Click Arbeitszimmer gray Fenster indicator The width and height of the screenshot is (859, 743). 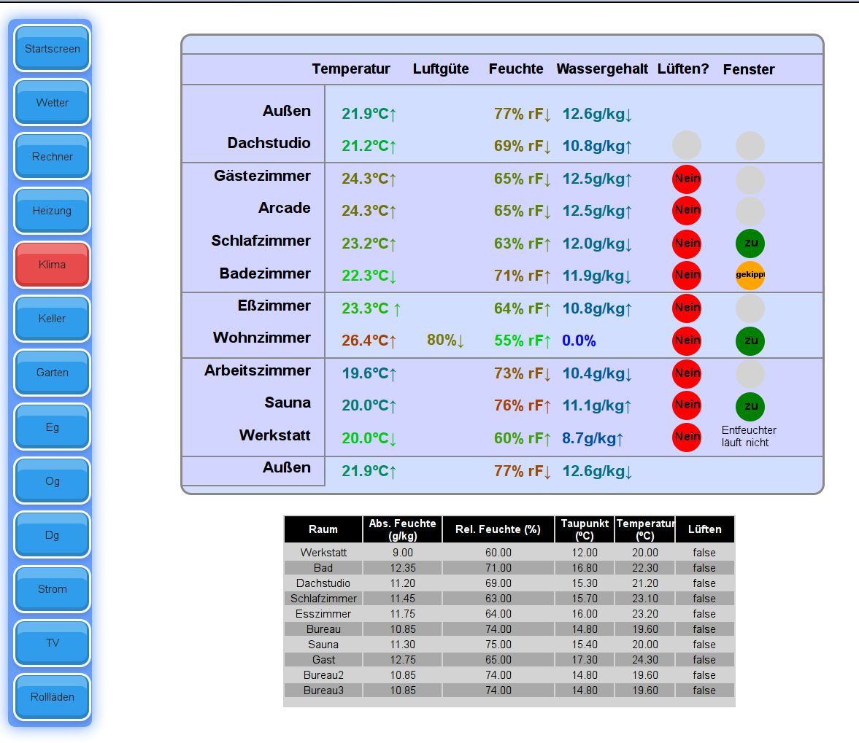(750, 374)
